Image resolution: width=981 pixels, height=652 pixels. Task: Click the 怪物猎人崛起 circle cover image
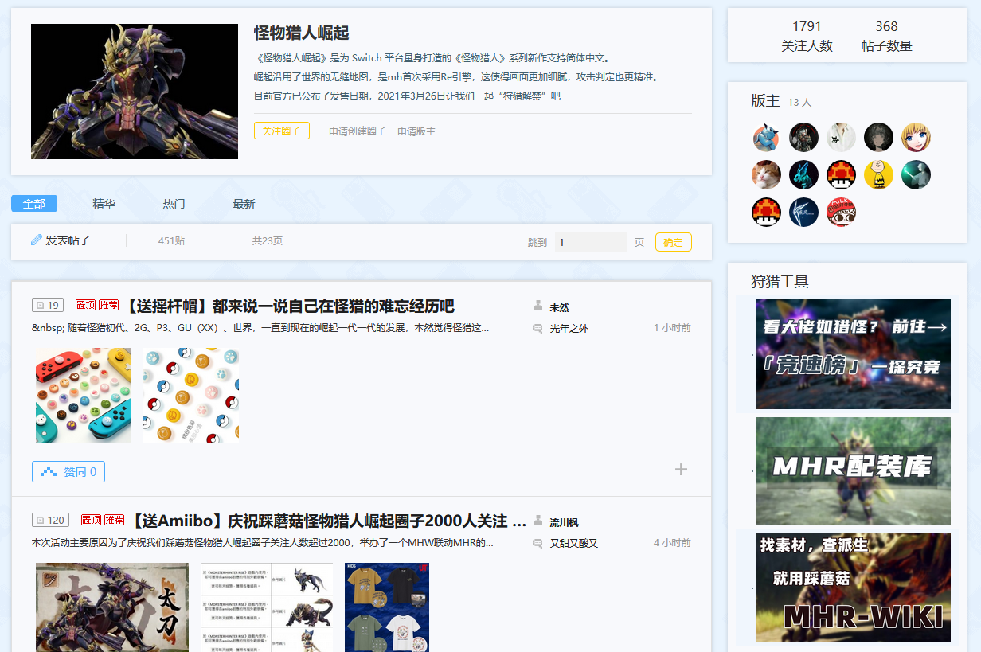pos(135,92)
